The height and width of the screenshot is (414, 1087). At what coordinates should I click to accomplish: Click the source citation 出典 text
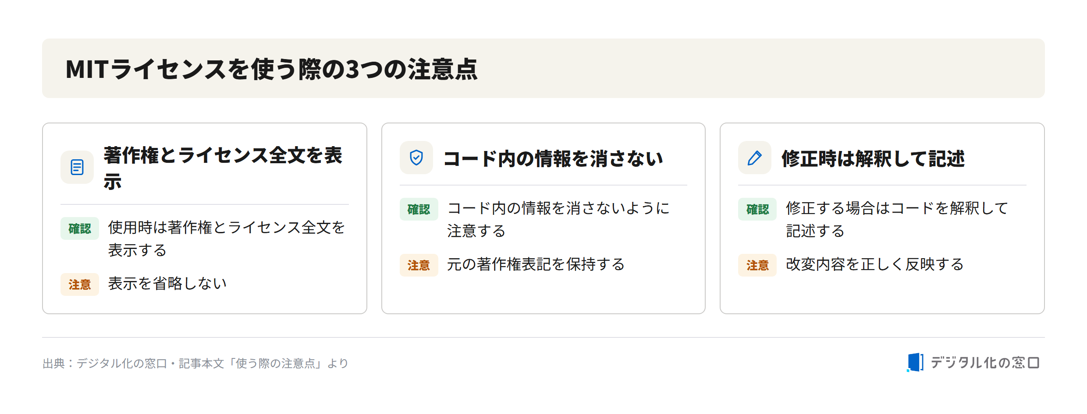pyautogui.click(x=195, y=363)
